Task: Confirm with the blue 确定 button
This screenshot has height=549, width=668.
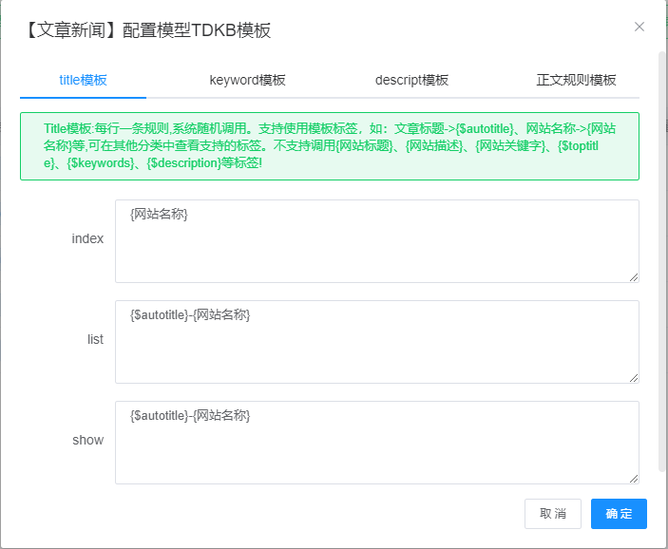Action: click(x=619, y=514)
